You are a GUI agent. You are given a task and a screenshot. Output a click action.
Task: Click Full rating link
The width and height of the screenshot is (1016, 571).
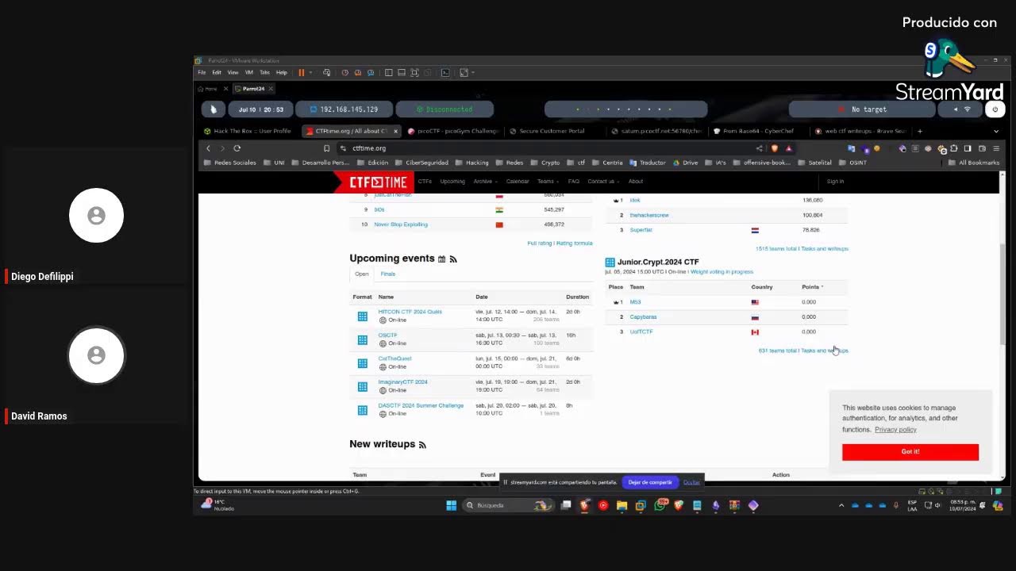pyautogui.click(x=540, y=243)
